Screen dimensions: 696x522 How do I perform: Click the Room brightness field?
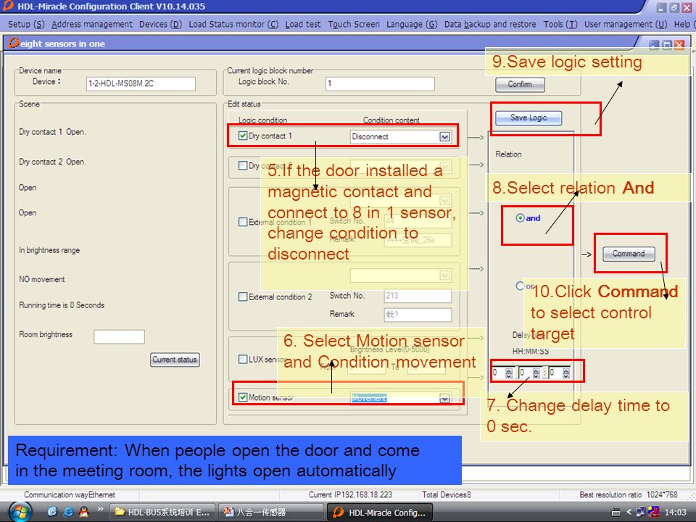(x=119, y=336)
